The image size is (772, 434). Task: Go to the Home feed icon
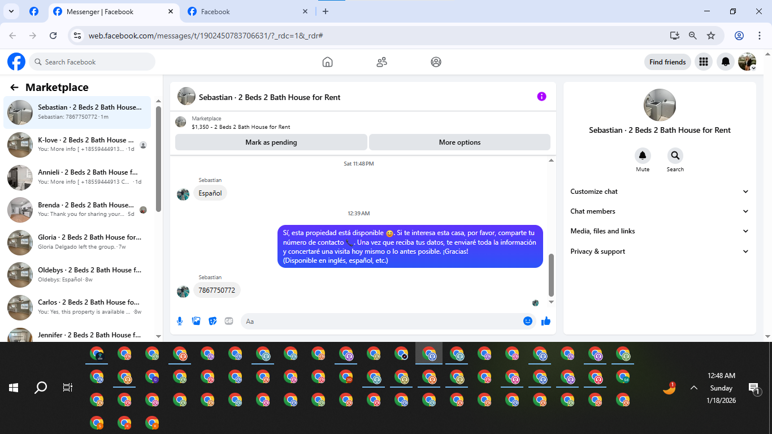pos(327,62)
